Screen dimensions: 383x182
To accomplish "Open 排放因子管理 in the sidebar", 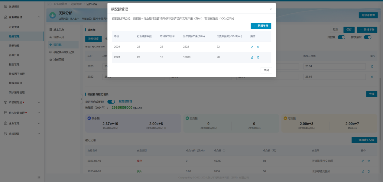I will point(17,74).
